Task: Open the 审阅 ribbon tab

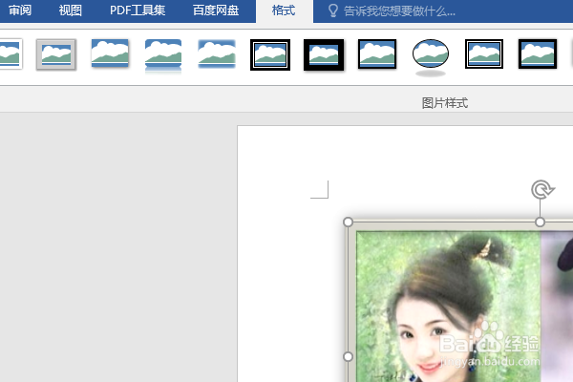Action: tap(20, 11)
